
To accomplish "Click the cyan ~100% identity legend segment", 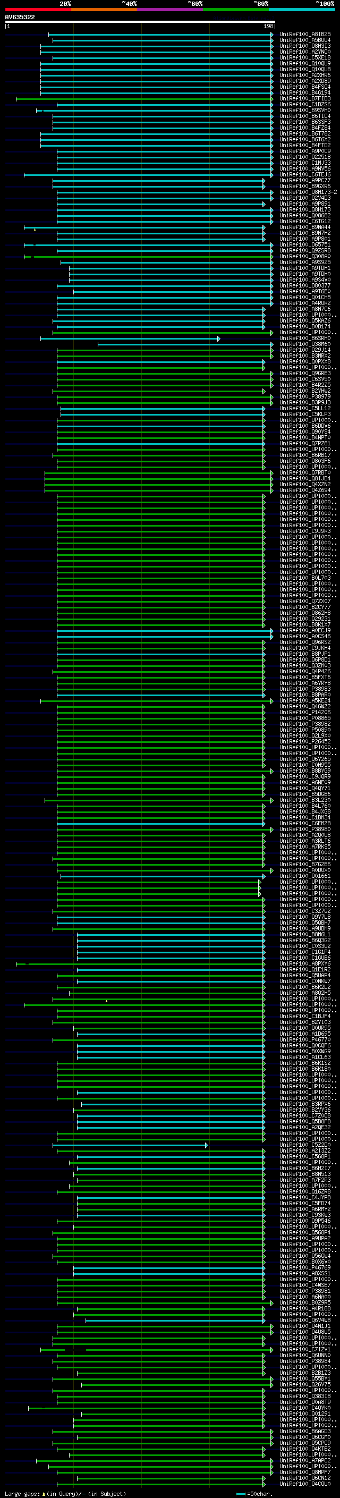I will coord(302,10).
